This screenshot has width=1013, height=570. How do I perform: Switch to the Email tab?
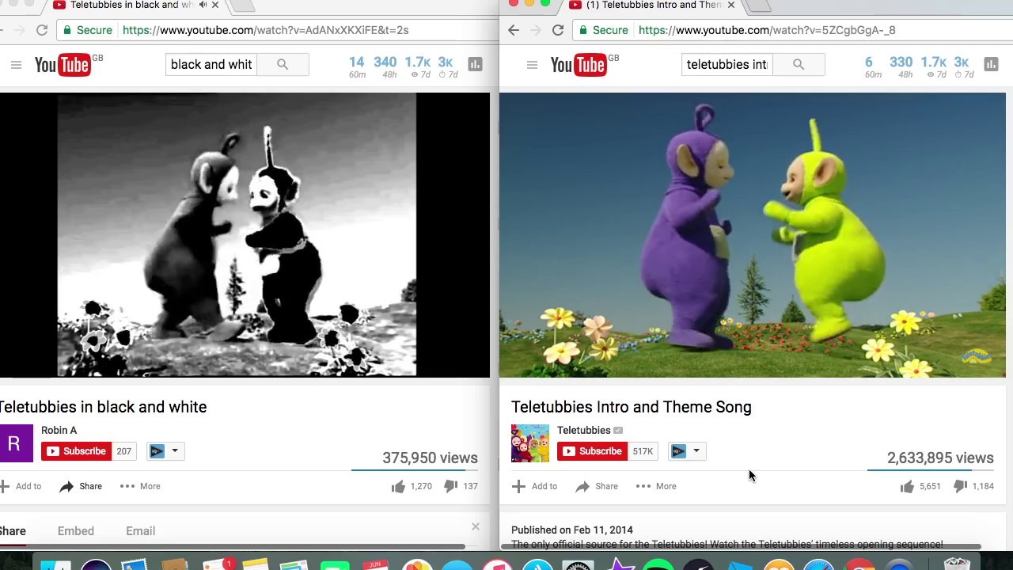pyautogui.click(x=141, y=531)
